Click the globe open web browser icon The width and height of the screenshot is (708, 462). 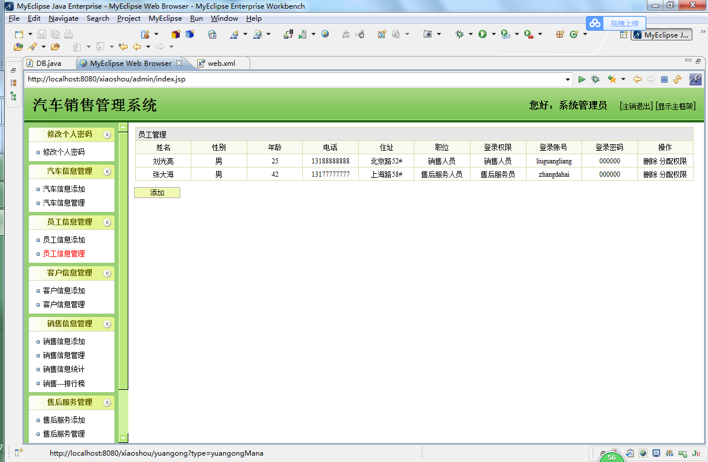325,35
